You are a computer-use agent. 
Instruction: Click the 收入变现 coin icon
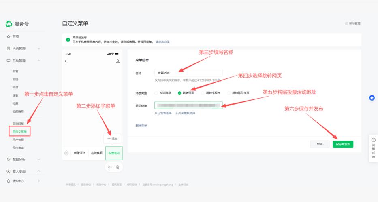click(x=9, y=171)
